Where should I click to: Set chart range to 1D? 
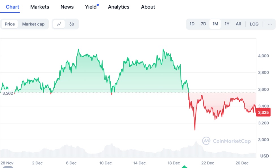coord(192,24)
